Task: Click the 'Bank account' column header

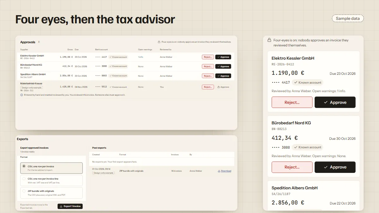Action: click(x=101, y=50)
